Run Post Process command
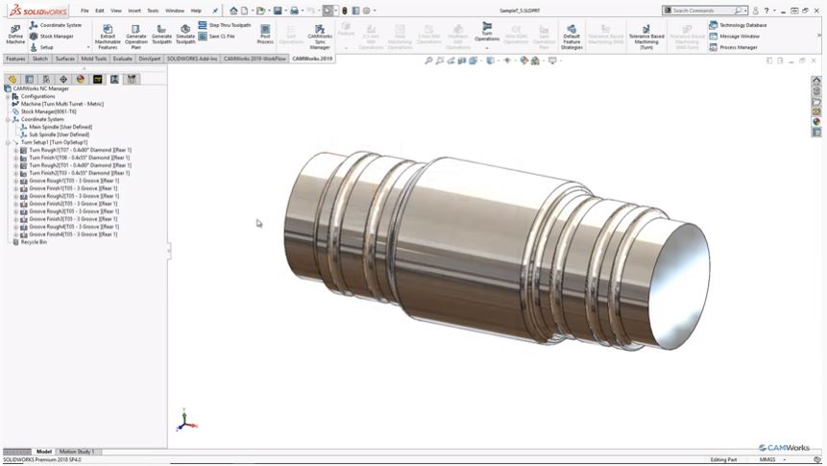 pyautogui.click(x=265, y=35)
